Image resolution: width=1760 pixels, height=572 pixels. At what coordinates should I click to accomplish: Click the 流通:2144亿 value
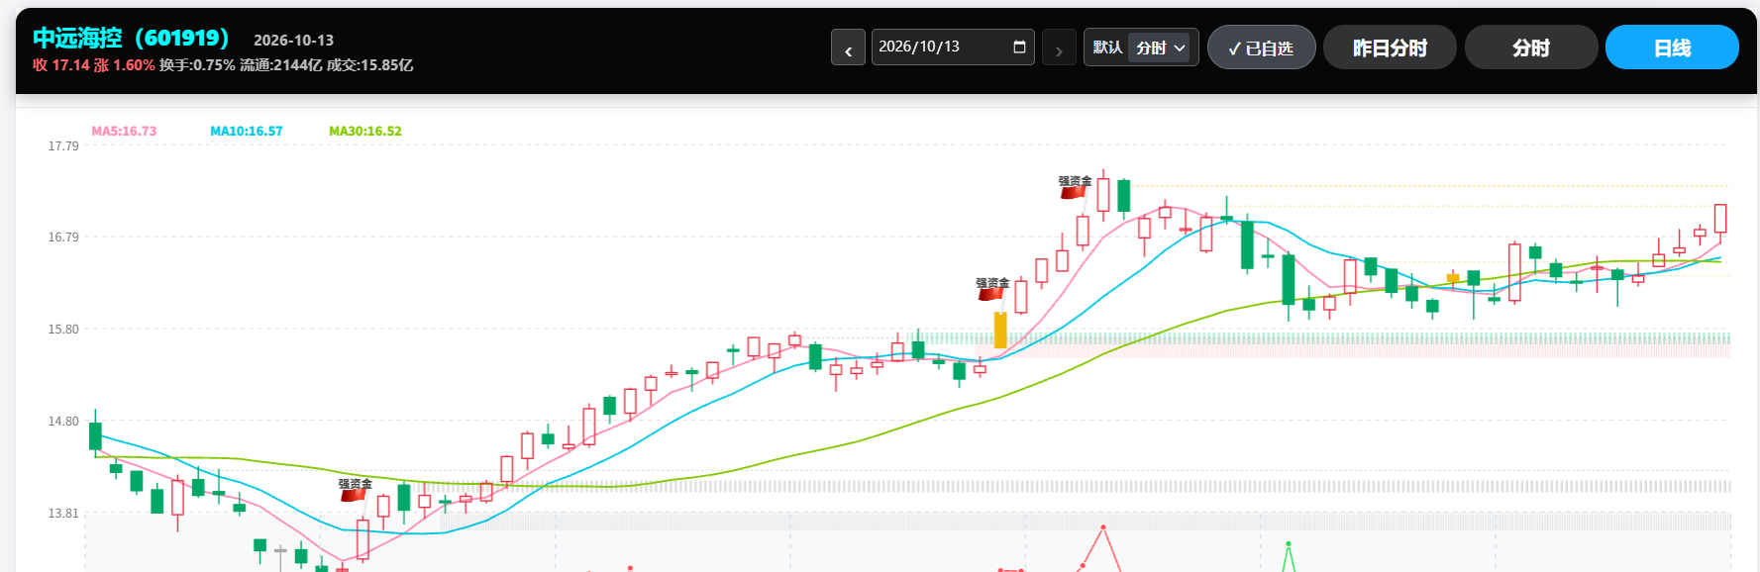click(x=281, y=65)
